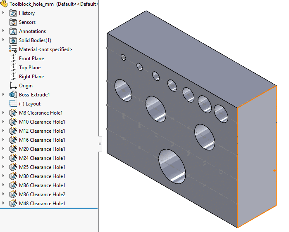Expand the M36 Clearance Hole1 feature

tap(3, 185)
